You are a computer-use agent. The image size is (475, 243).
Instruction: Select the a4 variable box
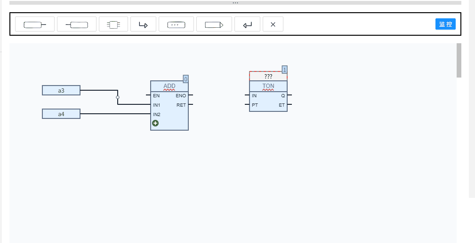click(61, 114)
